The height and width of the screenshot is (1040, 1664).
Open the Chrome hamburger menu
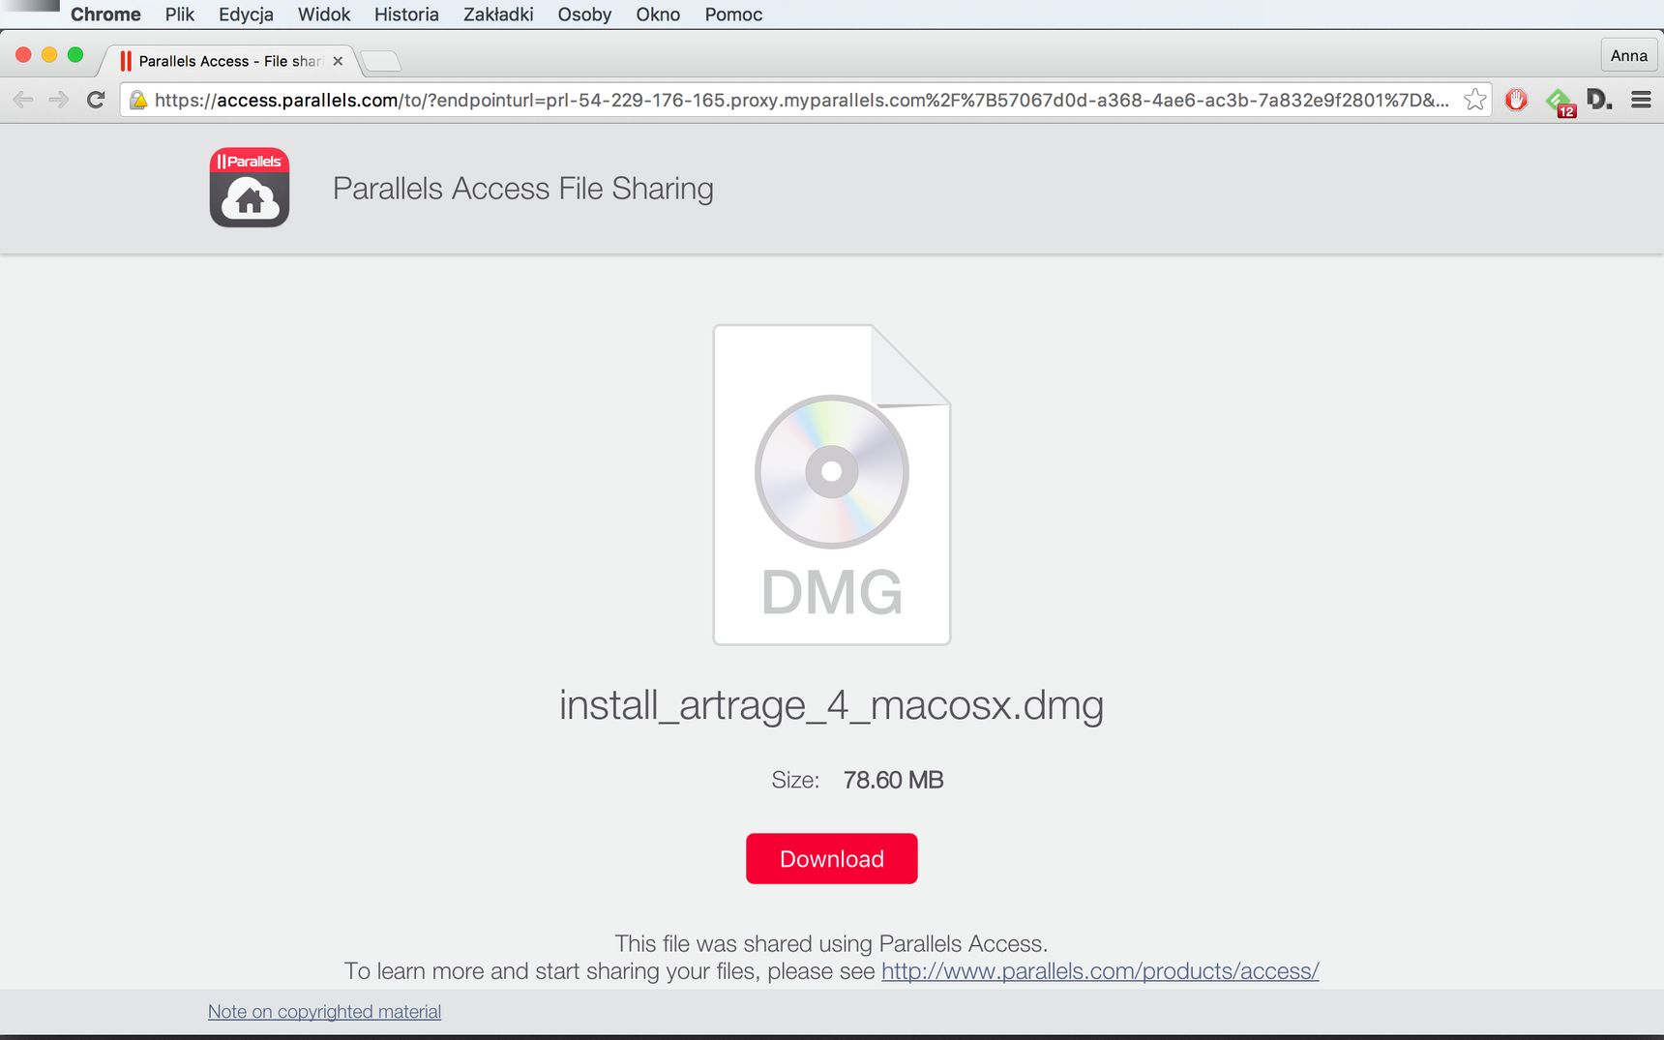[1641, 100]
